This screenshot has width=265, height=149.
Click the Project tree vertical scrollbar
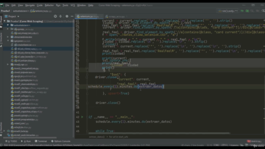click(x=74, y=65)
